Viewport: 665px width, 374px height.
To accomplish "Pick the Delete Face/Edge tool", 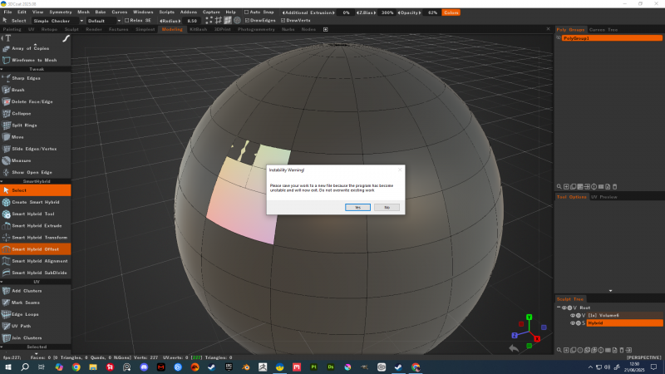I will (x=35, y=101).
